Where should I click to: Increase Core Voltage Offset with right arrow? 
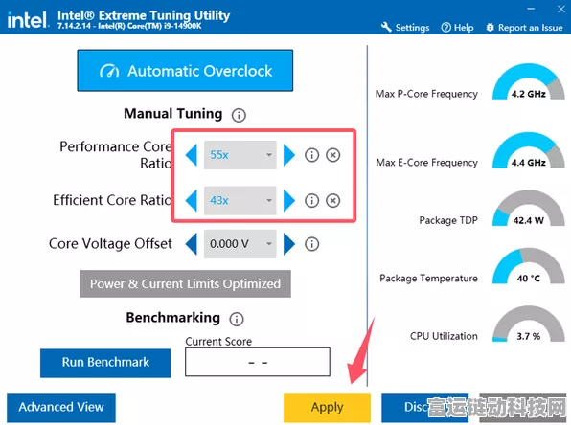289,244
